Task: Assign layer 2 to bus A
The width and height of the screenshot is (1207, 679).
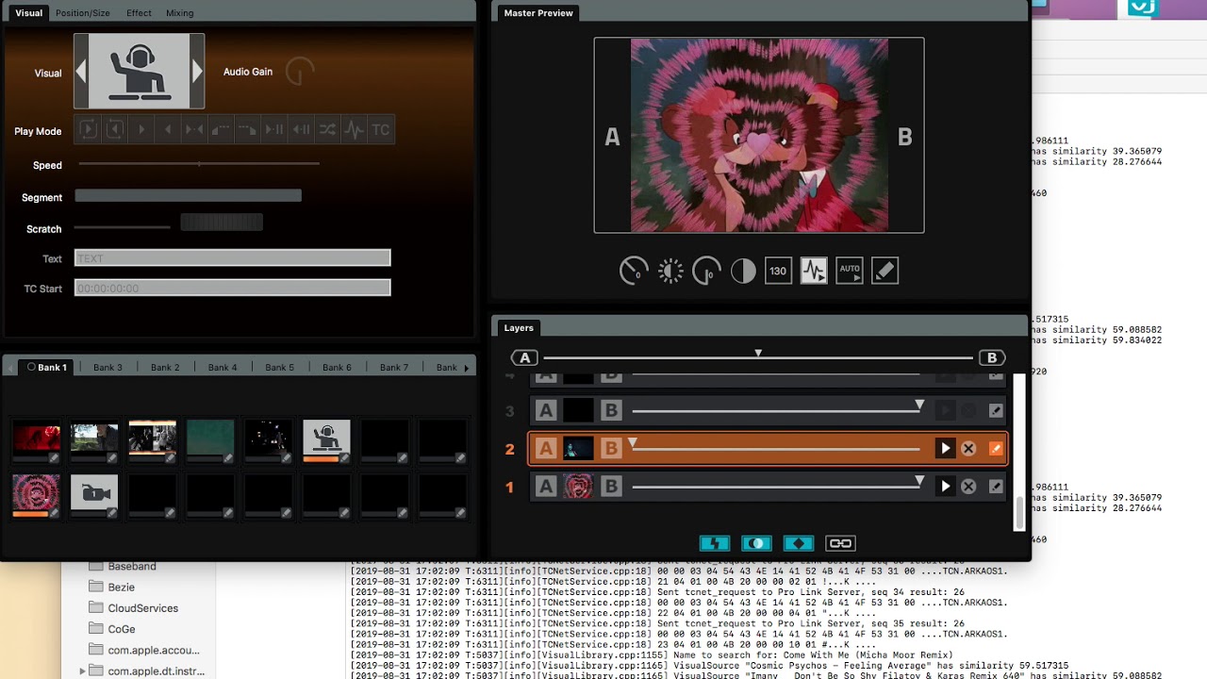Action: [x=546, y=449]
